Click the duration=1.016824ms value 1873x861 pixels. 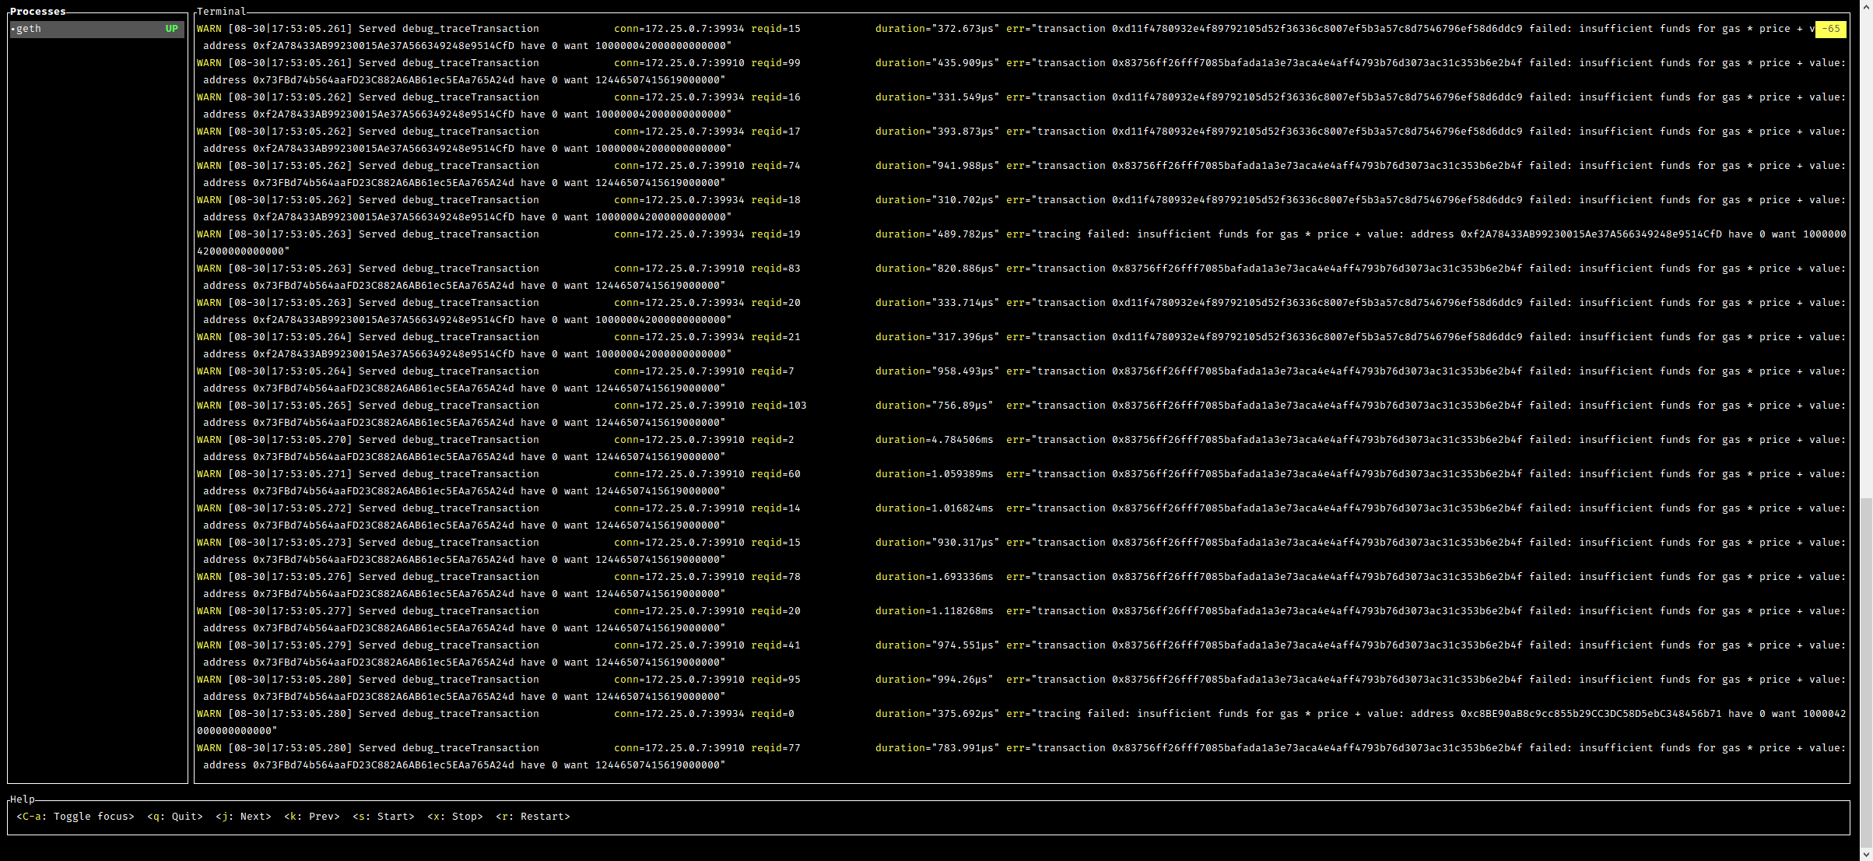pyautogui.click(x=935, y=508)
